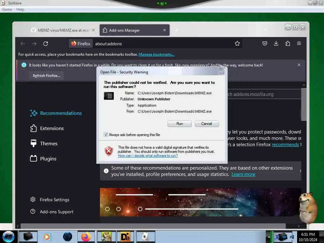
Task: Click the dancing hamster desktop character
Action: pos(308,208)
